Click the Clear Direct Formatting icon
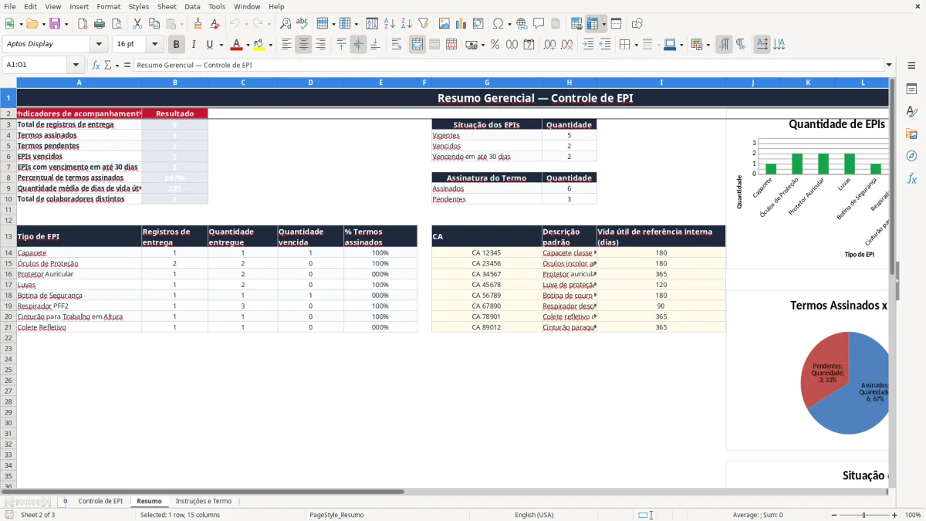Screen dimensions: 926x521 (x=215, y=24)
